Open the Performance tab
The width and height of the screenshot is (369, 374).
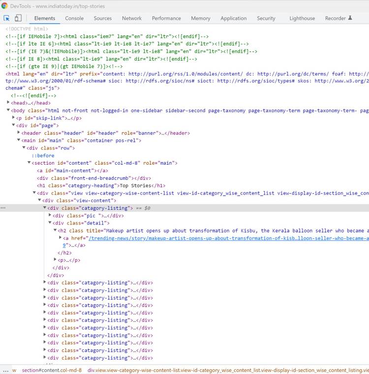166,18
